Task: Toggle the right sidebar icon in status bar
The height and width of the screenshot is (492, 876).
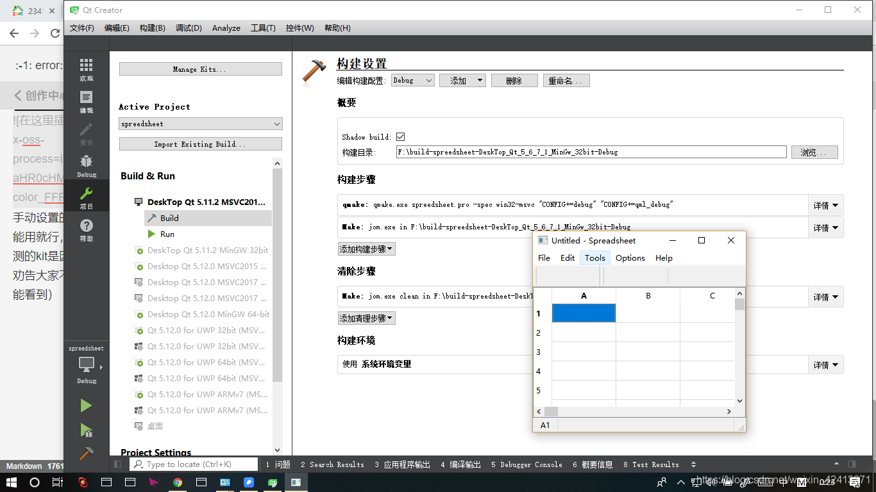Action: pos(852,464)
